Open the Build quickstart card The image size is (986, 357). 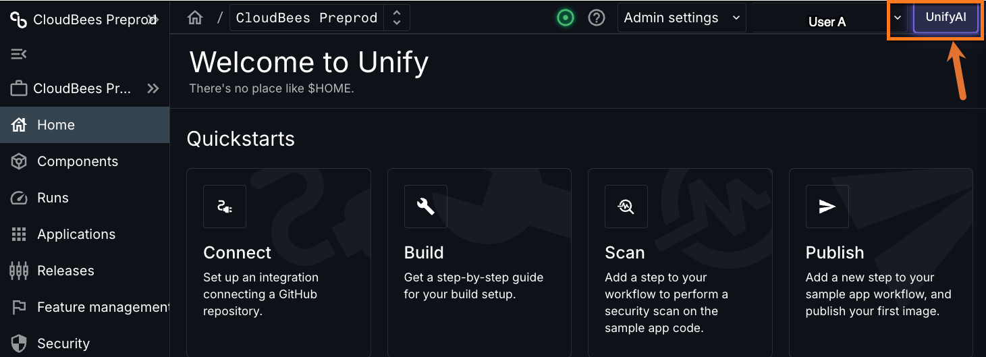point(479,263)
